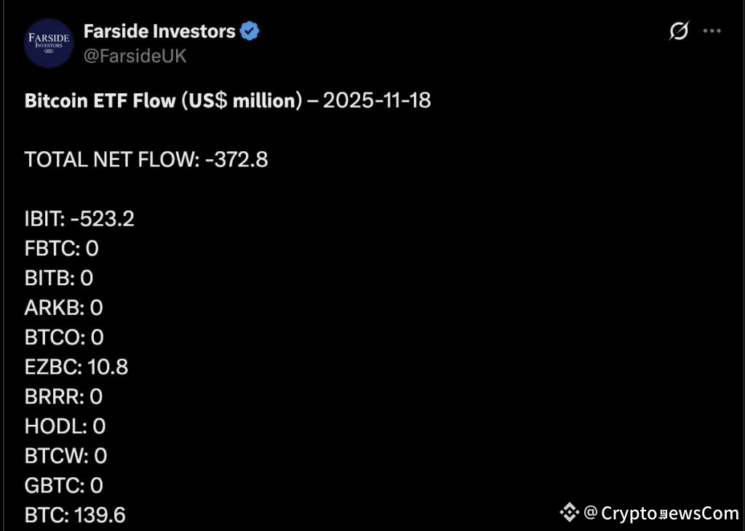Click the GBTC: 0 line
Image resolution: width=745 pixels, height=531 pixels.
[64, 485]
